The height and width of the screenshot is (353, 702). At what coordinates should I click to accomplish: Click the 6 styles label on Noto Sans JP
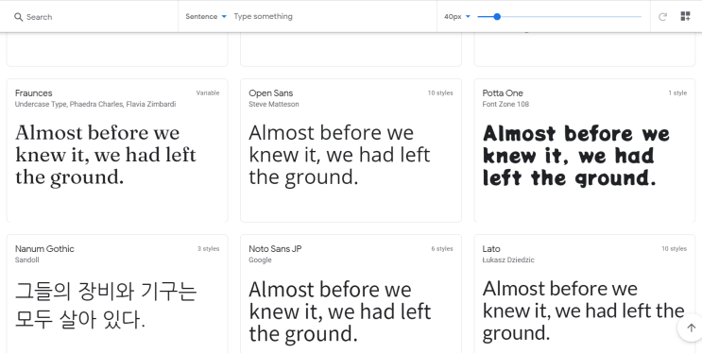pyautogui.click(x=442, y=249)
